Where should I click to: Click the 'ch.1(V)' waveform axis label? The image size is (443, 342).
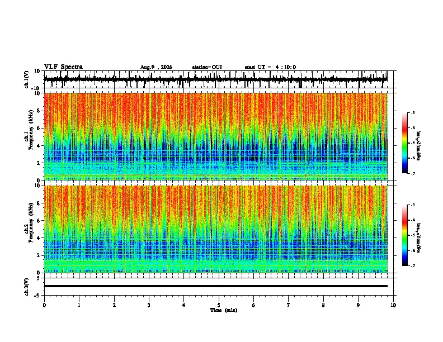(27, 79)
